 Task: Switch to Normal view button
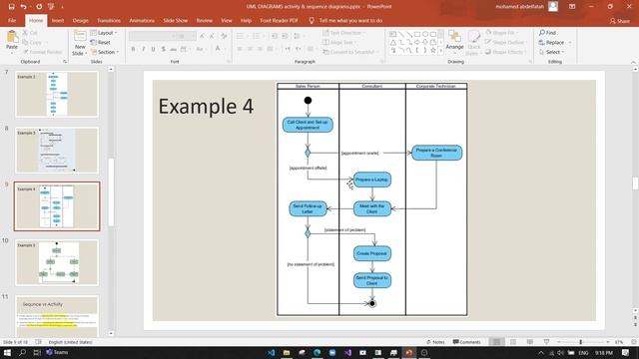click(496, 342)
